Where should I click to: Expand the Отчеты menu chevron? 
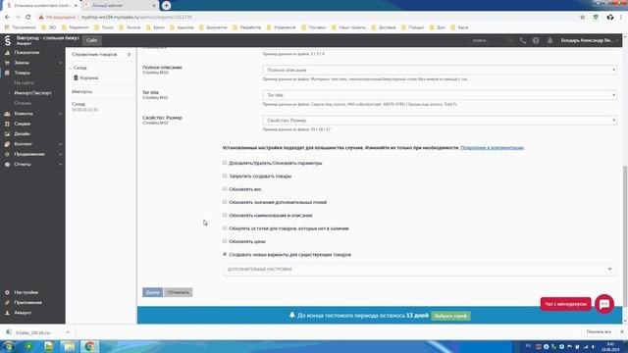(x=61, y=165)
